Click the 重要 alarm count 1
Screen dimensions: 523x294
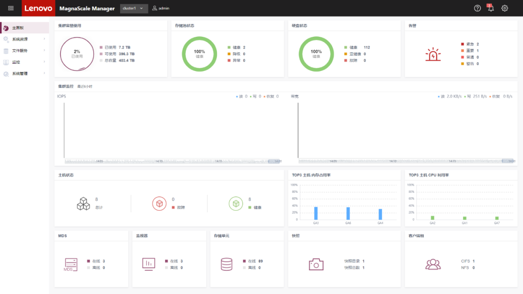470,51
